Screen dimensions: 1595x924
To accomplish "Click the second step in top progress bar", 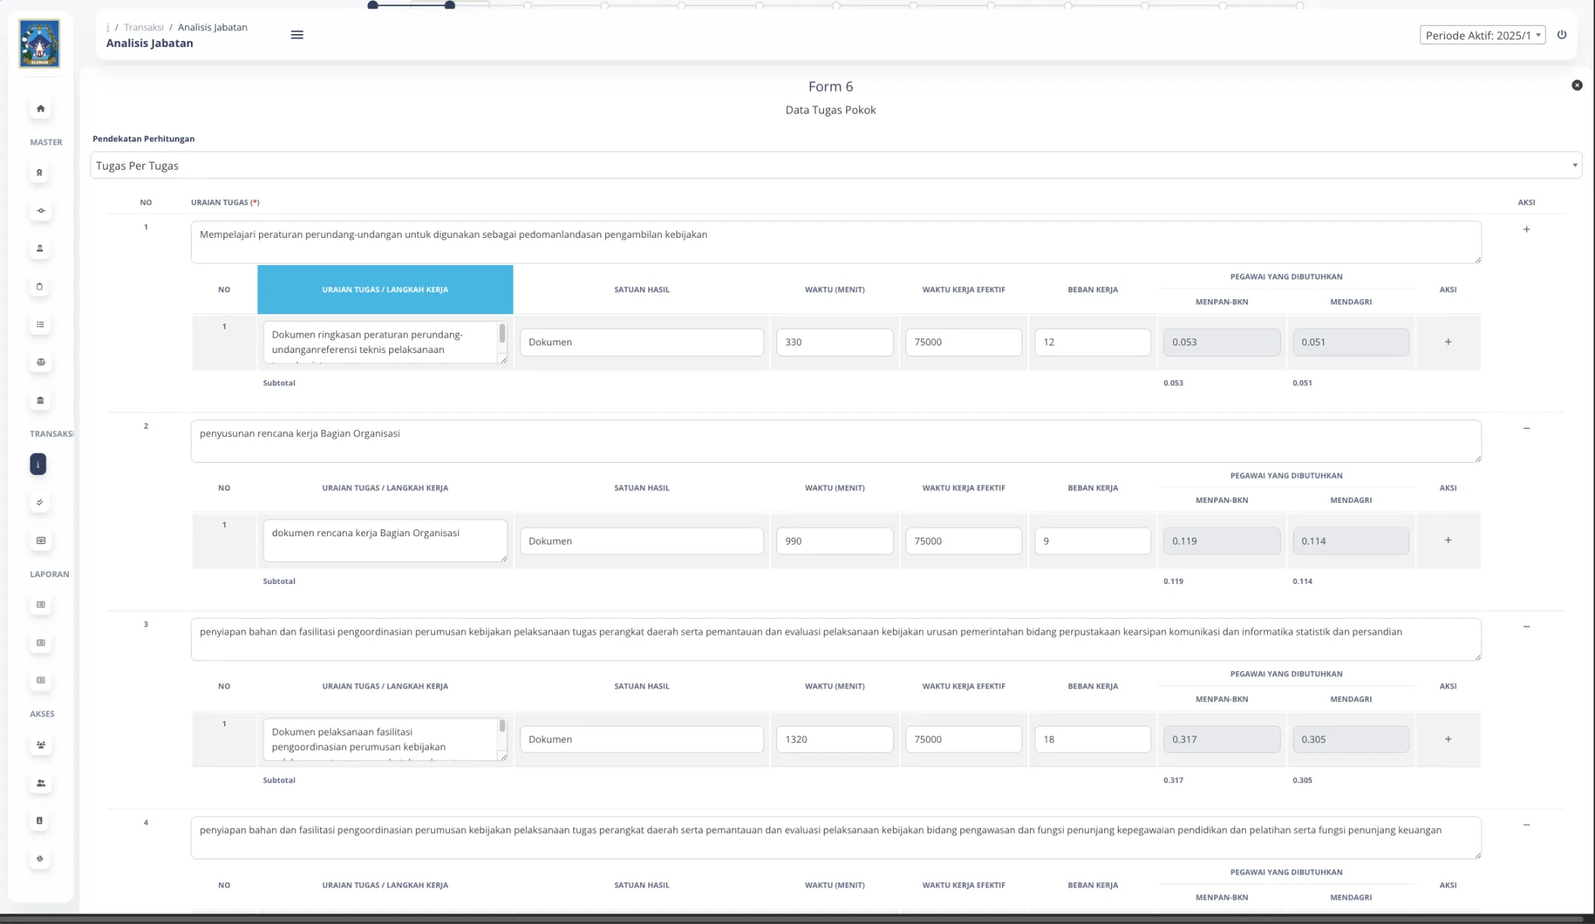I will [450, 5].
